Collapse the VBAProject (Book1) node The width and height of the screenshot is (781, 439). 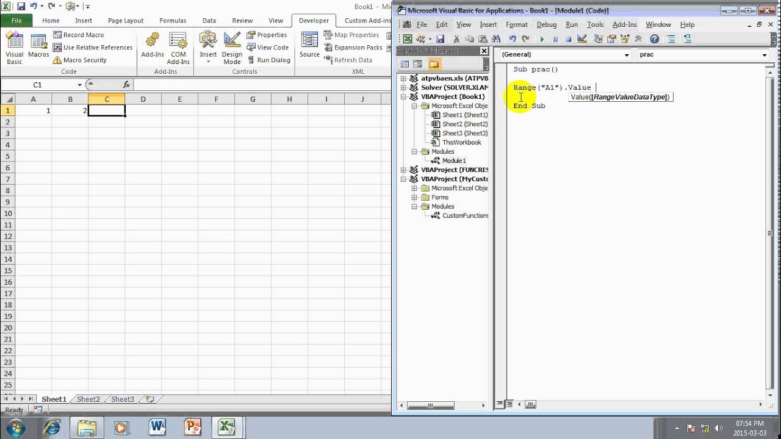coord(403,96)
